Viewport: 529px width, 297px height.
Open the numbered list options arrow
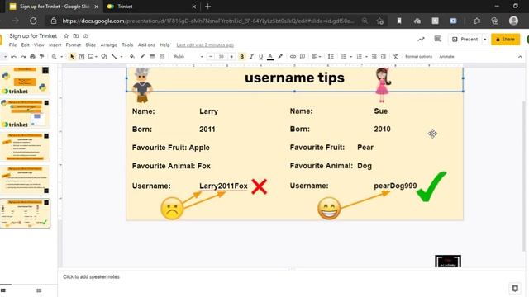click(x=366, y=57)
